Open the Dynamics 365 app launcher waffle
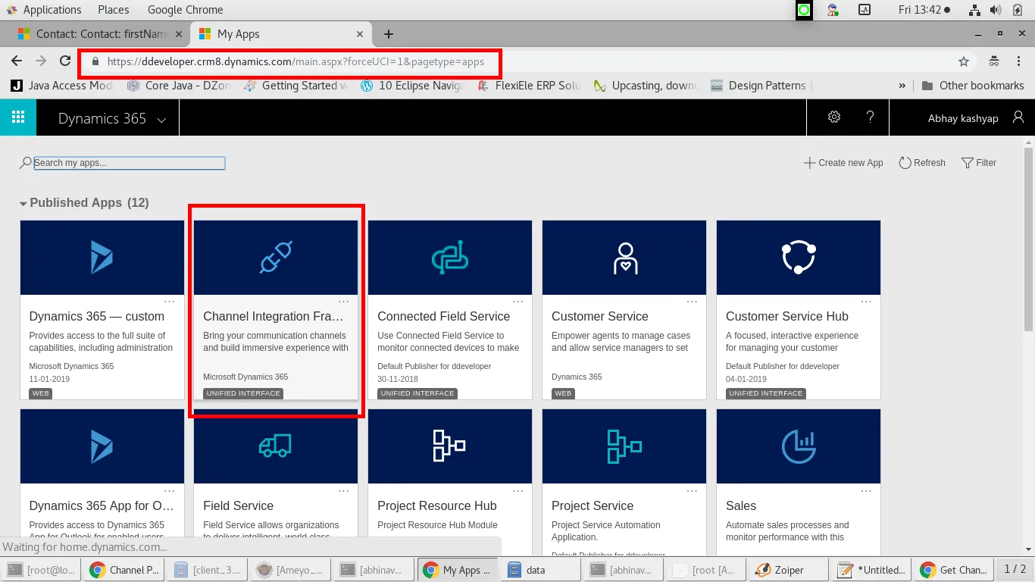The width and height of the screenshot is (1035, 582). point(18,117)
